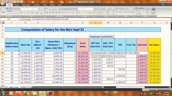Screen dimensions: 172x96
Task: Click the accounting dollar format icon
Action: (x=79, y=13)
